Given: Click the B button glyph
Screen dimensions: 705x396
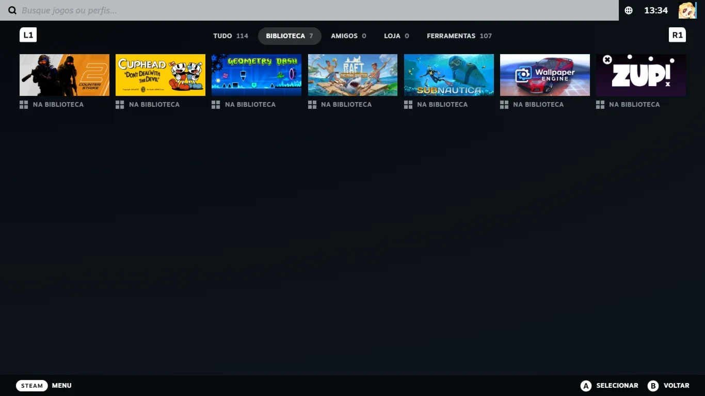Looking at the screenshot, I should 653,386.
